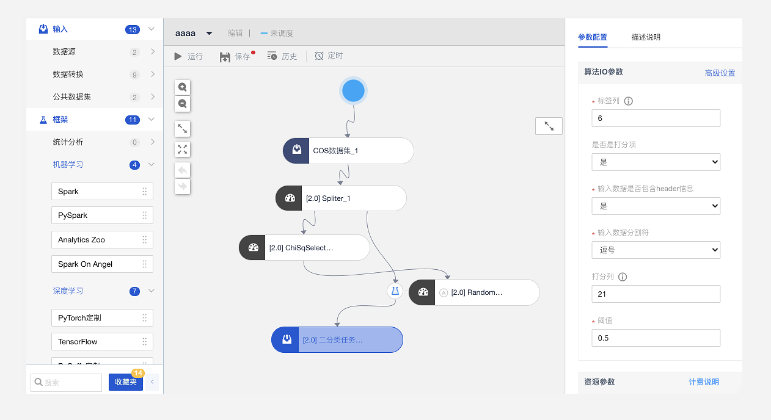
Task: Open the 是否是打分项 dropdown
Action: [x=656, y=162]
